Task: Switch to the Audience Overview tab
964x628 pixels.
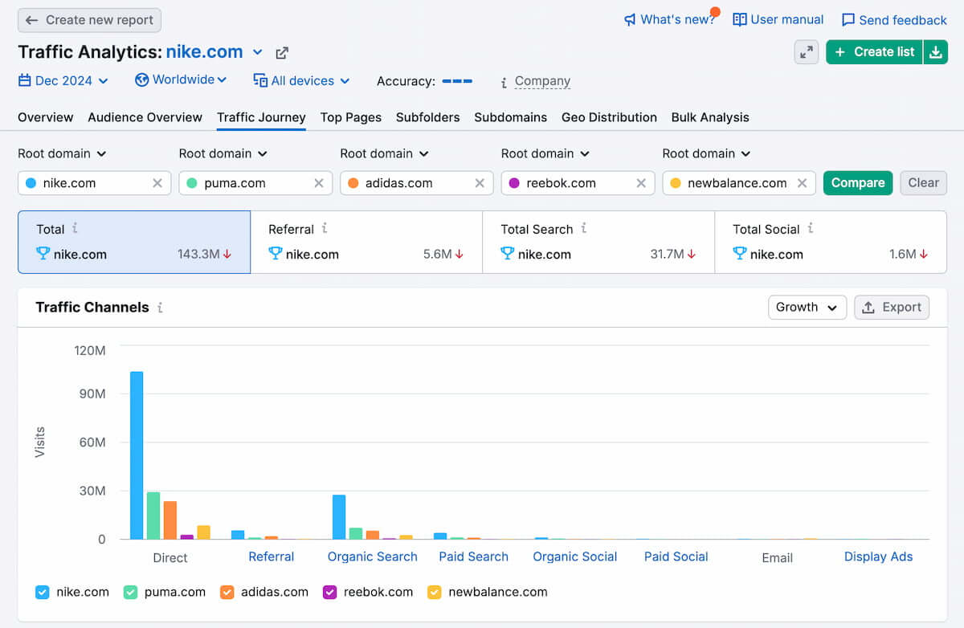Action: tap(145, 117)
